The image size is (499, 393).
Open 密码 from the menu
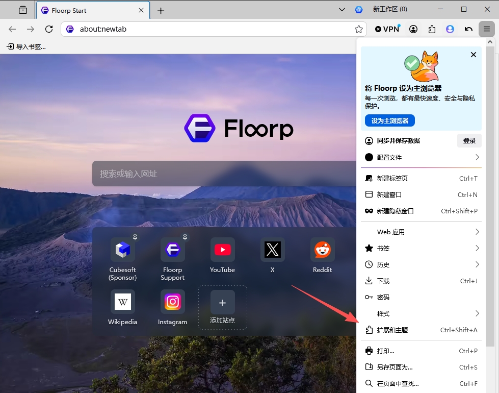click(x=421, y=298)
